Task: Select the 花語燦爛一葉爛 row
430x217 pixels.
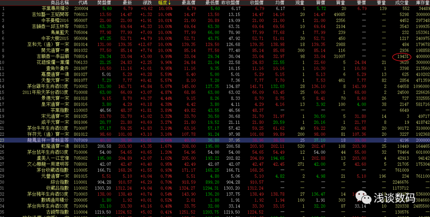Action: [x=215, y=62]
